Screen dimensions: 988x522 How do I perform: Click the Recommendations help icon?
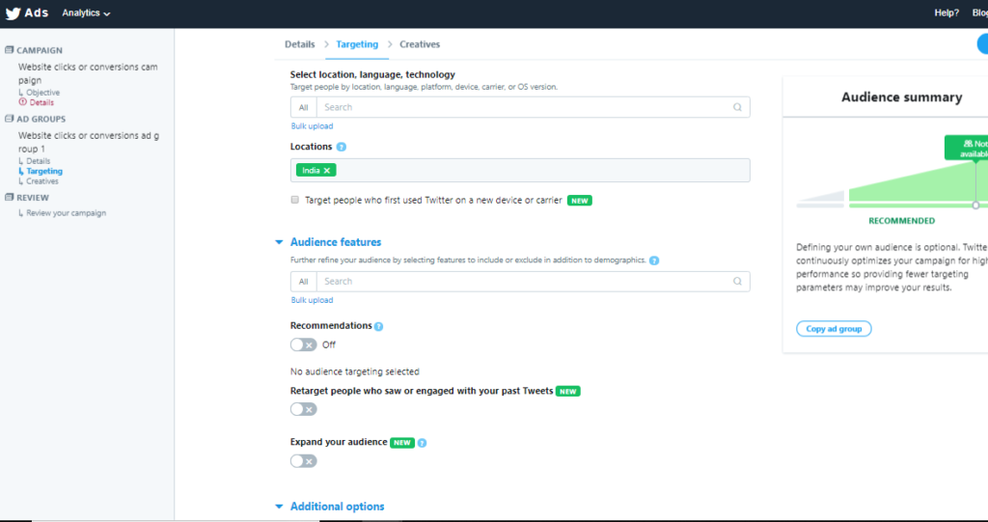click(378, 327)
